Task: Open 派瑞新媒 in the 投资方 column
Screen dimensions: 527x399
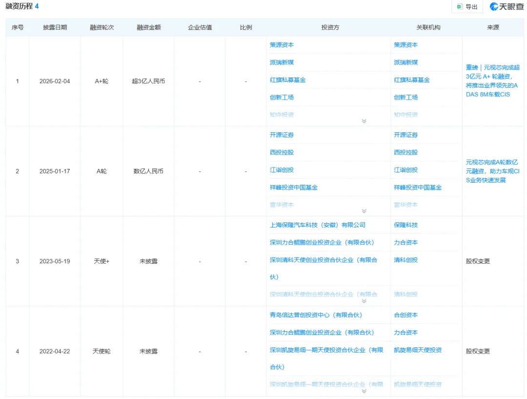Action: click(282, 62)
